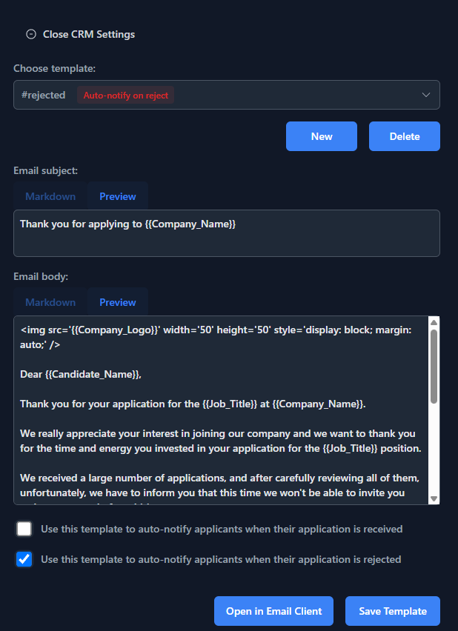
Task: Click the email body scroll up arrow
Action: click(x=434, y=322)
